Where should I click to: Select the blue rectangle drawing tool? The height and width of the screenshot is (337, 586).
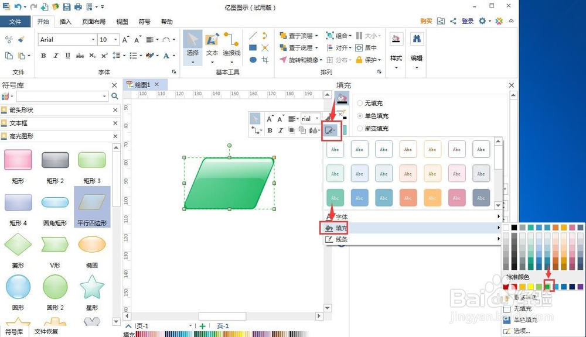(x=253, y=47)
